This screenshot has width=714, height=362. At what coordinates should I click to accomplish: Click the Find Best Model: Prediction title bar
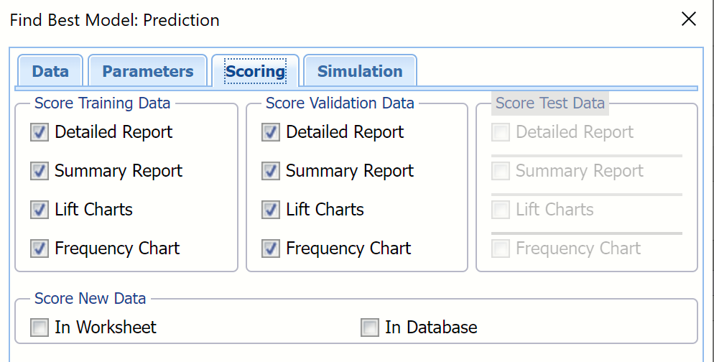(x=359, y=19)
